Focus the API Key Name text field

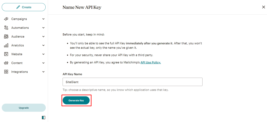click(x=132, y=82)
